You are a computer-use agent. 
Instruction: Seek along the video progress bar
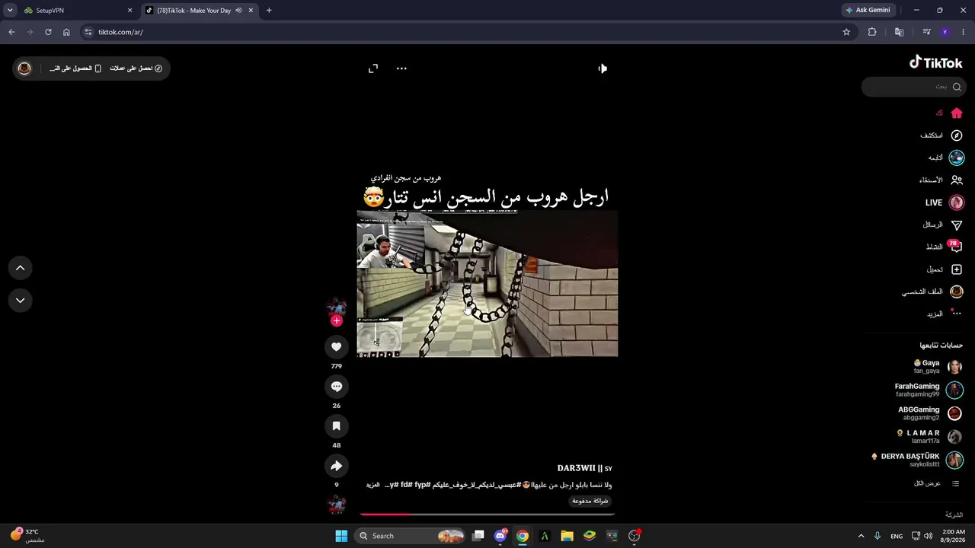point(487,515)
